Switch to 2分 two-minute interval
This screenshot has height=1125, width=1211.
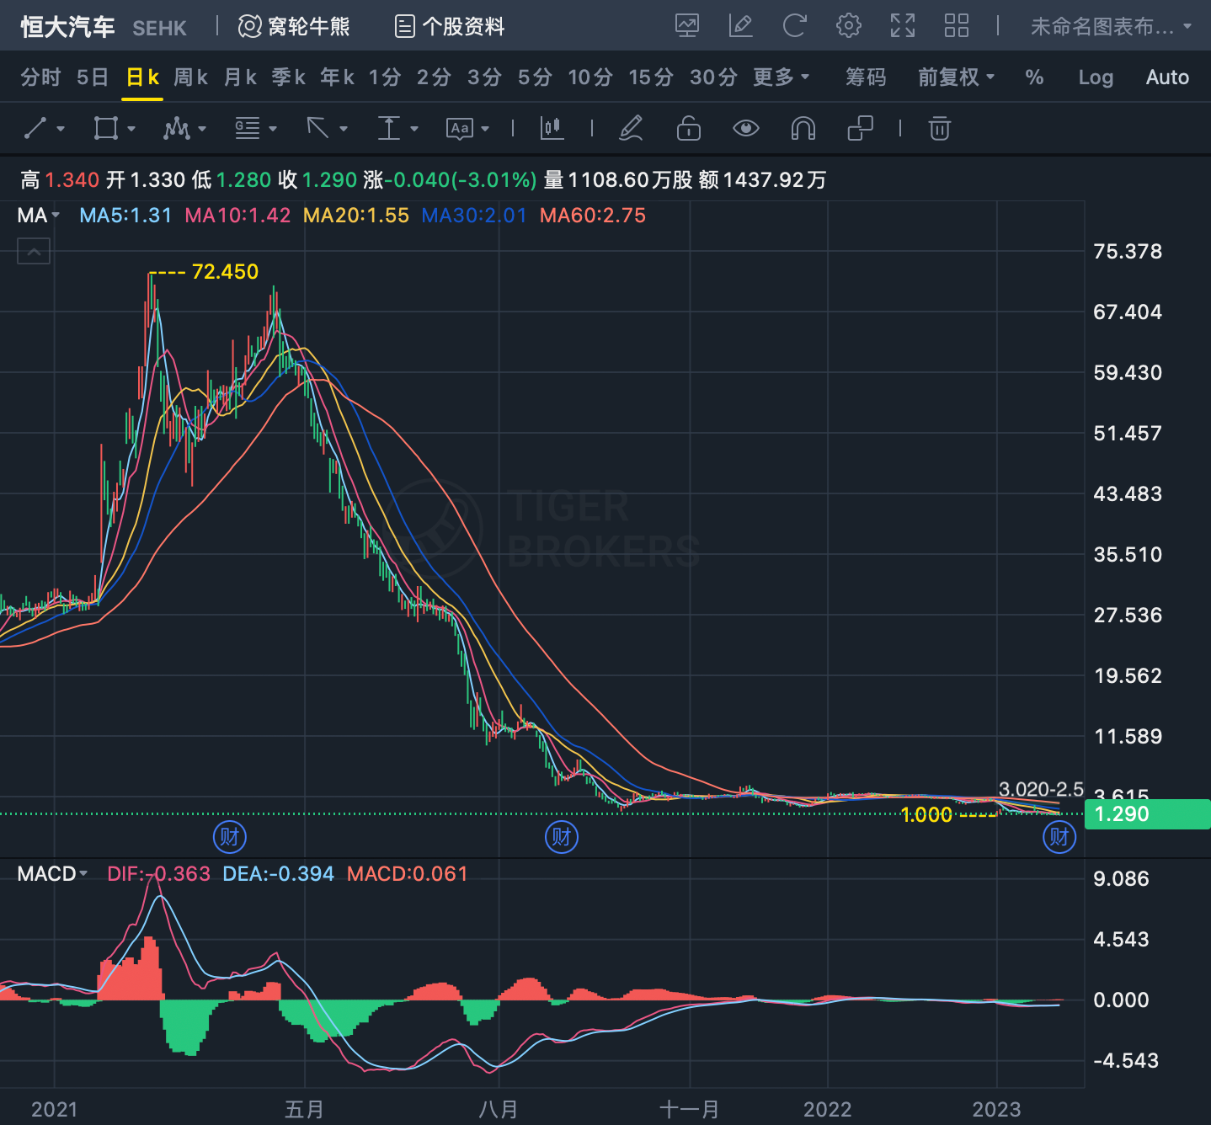[x=434, y=77]
